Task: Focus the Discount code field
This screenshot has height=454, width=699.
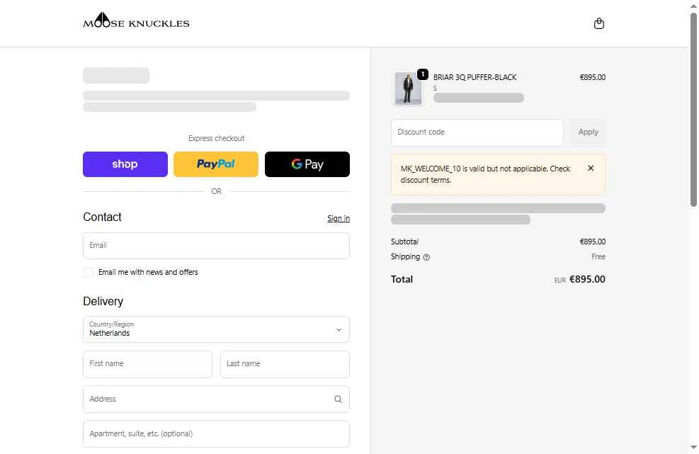Action: click(x=477, y=132)
